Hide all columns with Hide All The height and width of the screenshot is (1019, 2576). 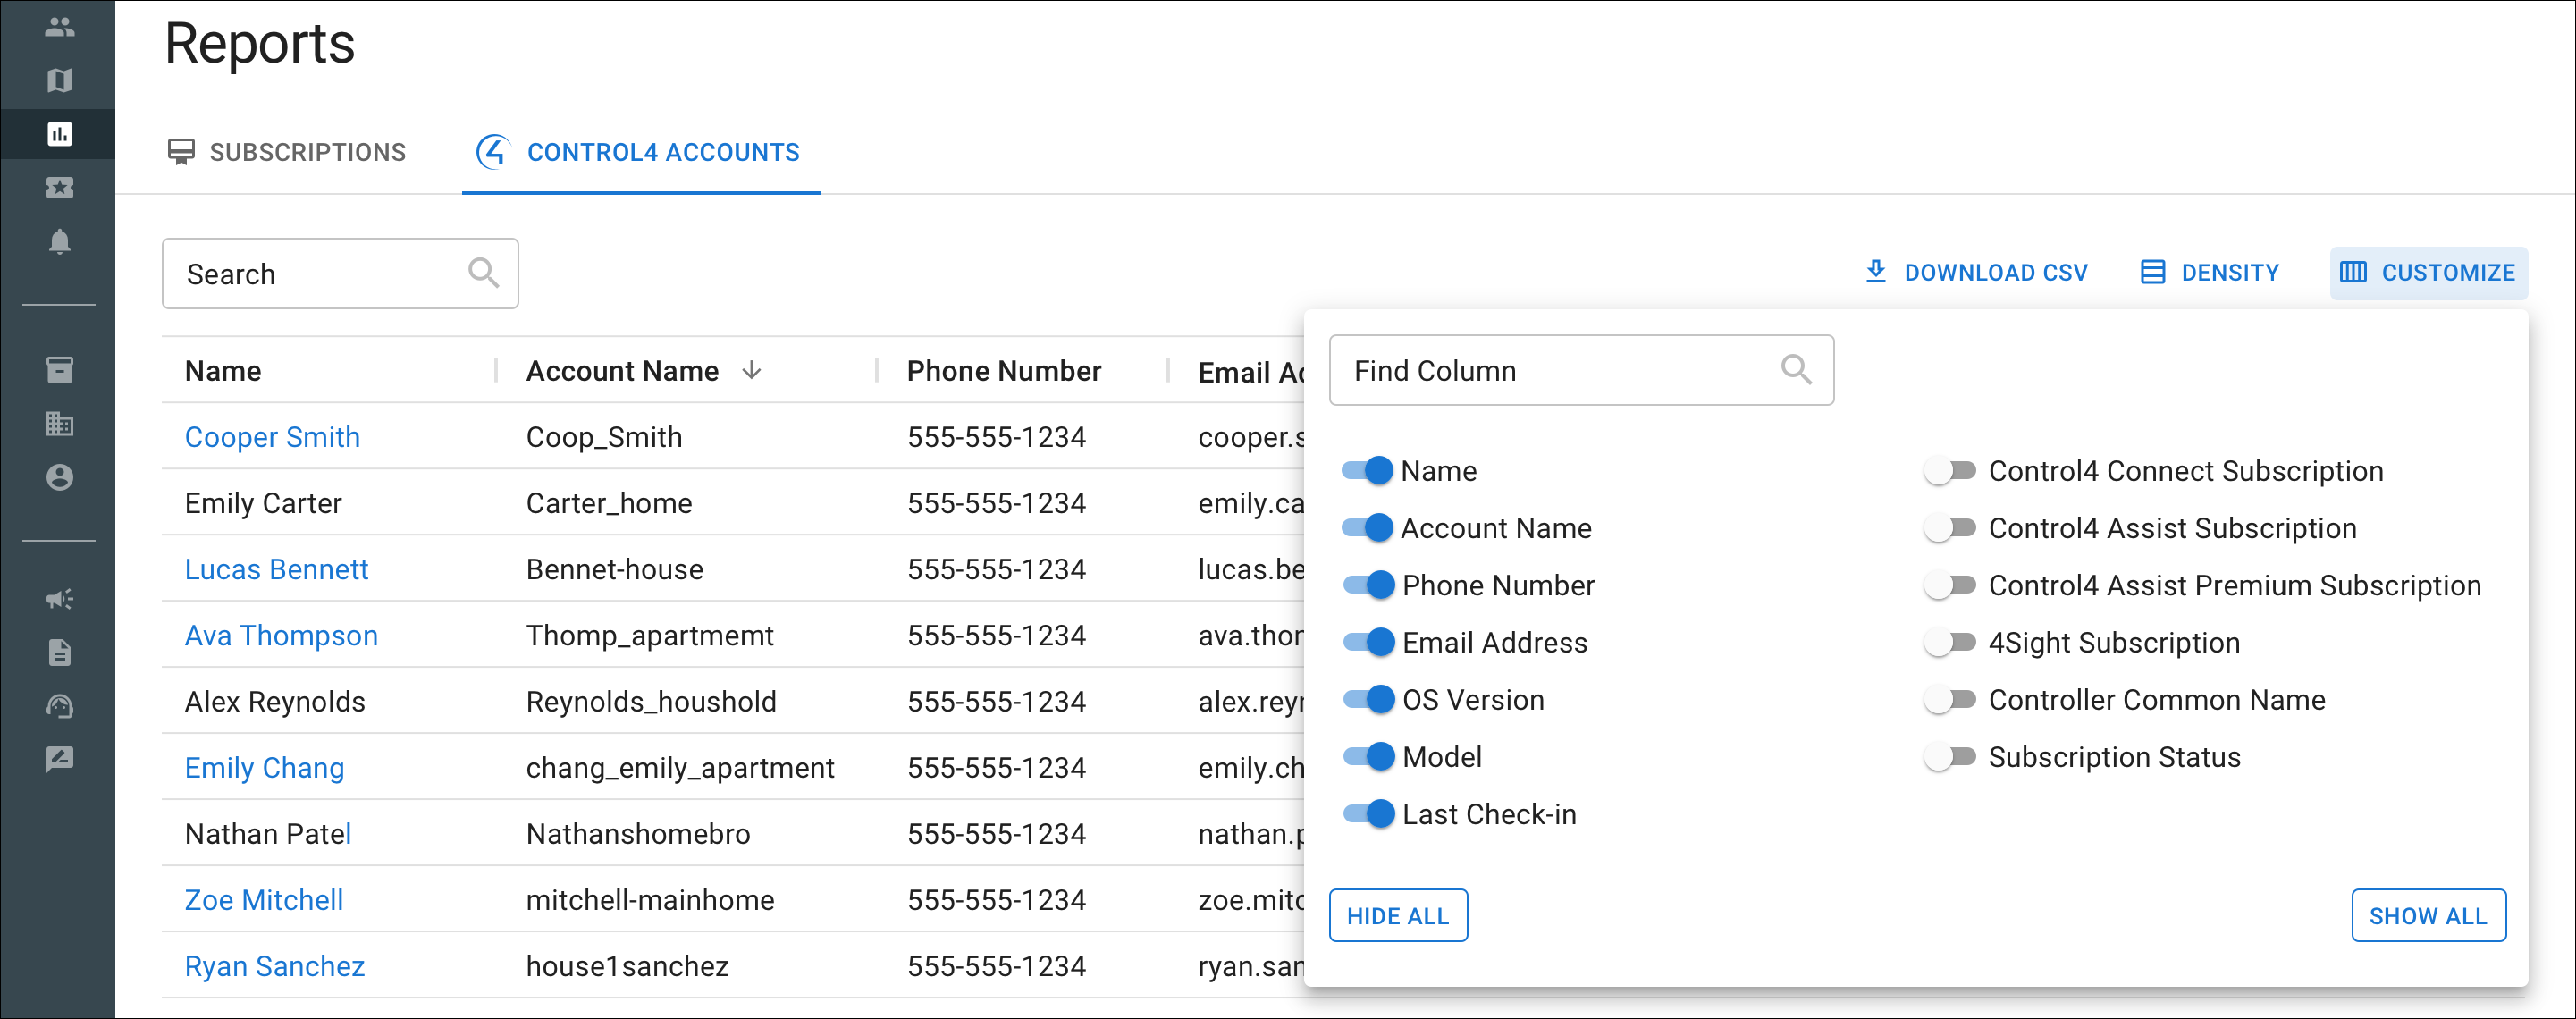click(x=1398, y=915)
